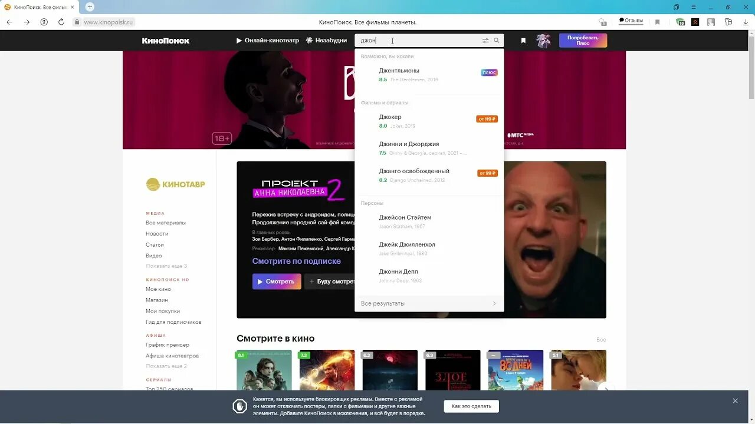Click the Буду смотреть button

click(330, 281)
